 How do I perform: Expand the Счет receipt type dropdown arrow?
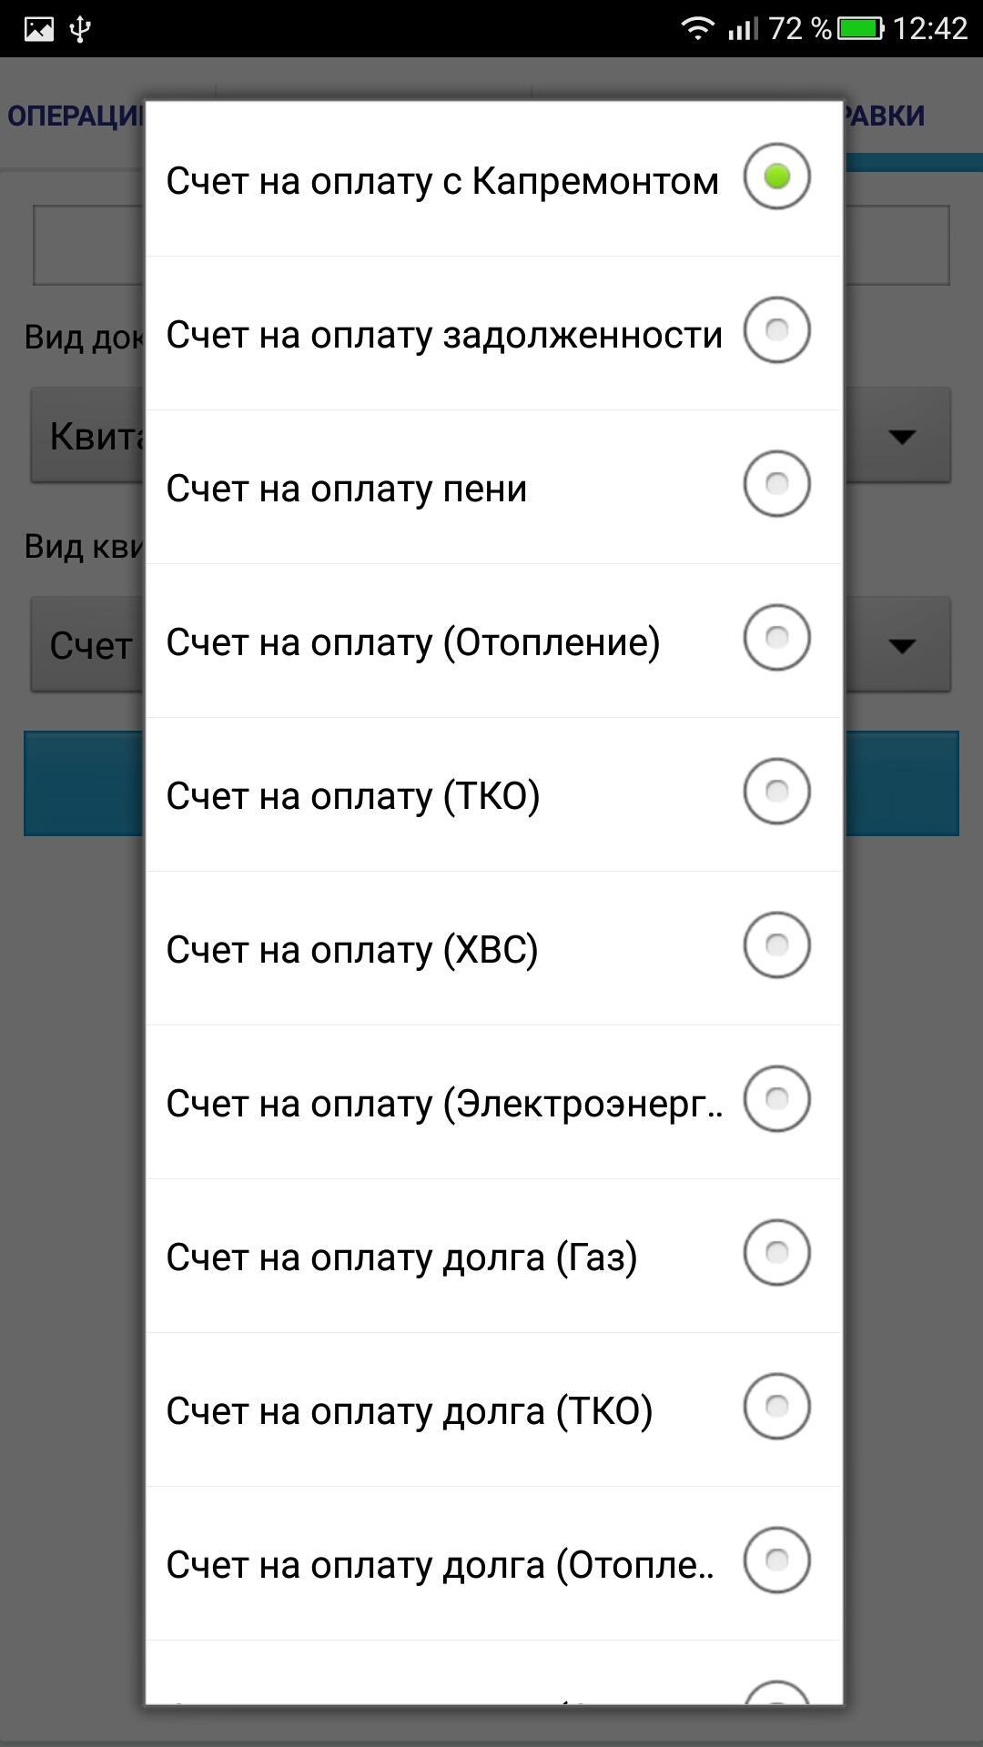901,646
